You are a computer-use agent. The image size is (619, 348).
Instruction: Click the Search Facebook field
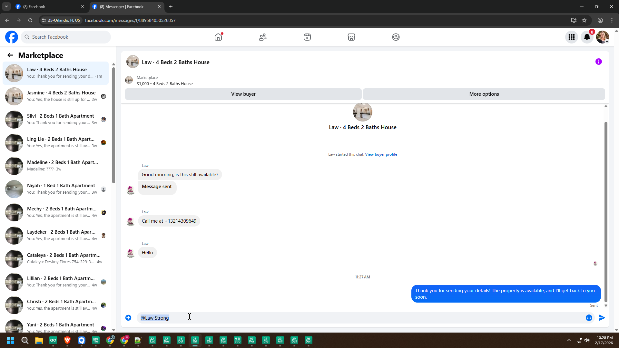point(66,37)
